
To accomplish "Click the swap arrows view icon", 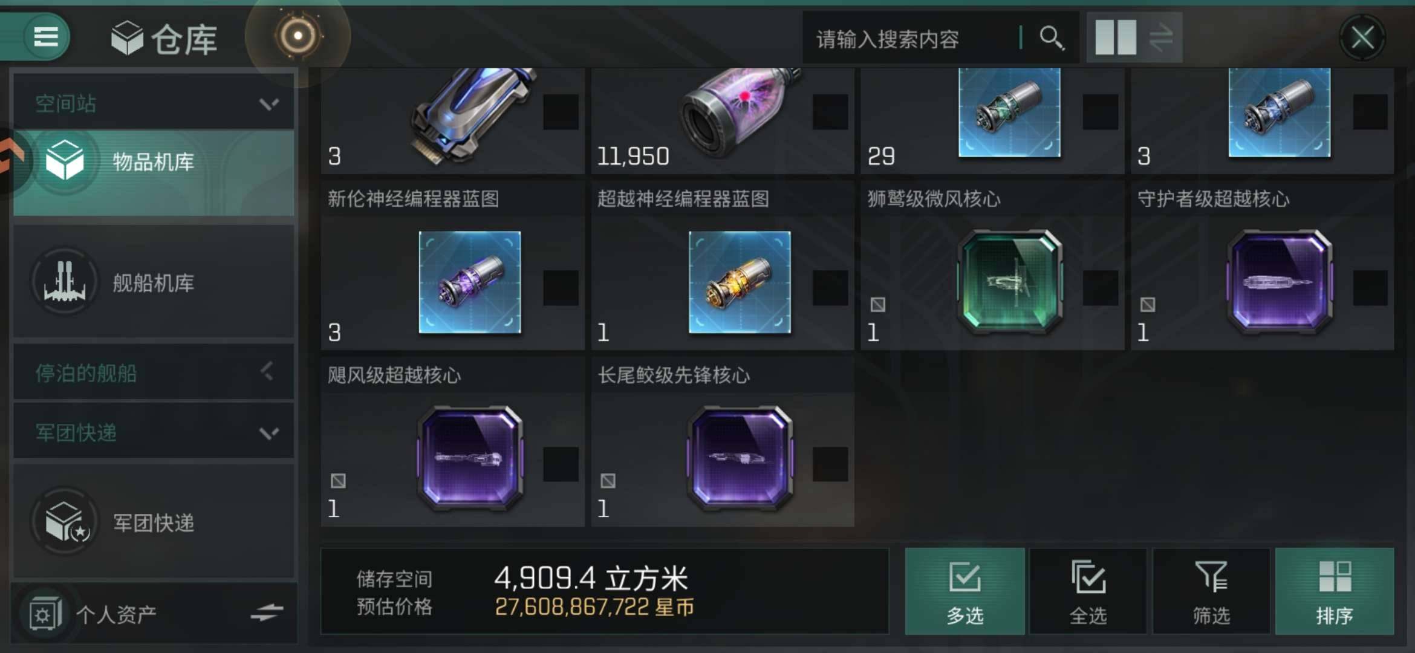I will [1162, 37].
